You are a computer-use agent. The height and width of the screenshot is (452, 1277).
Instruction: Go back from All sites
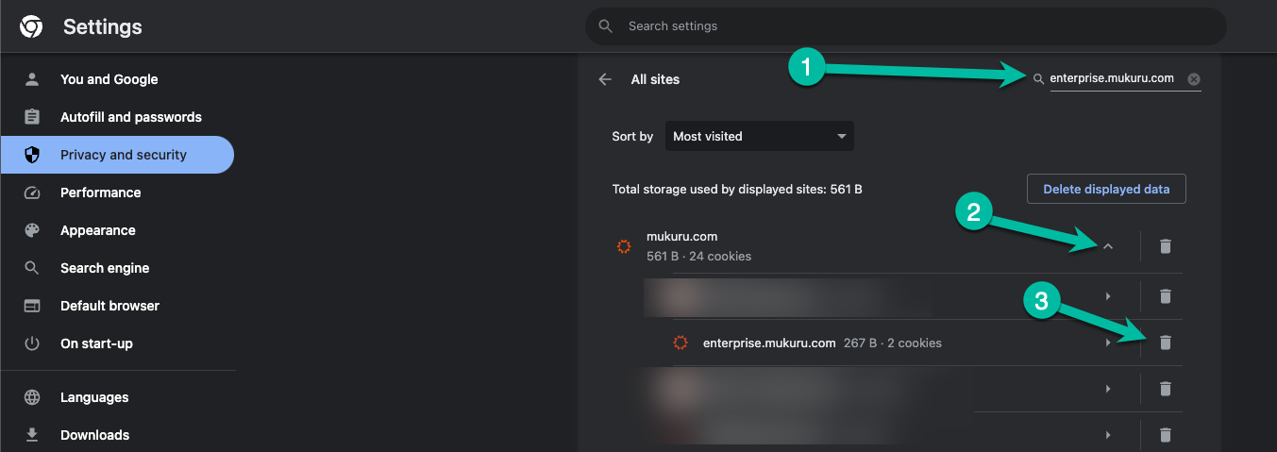click(606, 79)
